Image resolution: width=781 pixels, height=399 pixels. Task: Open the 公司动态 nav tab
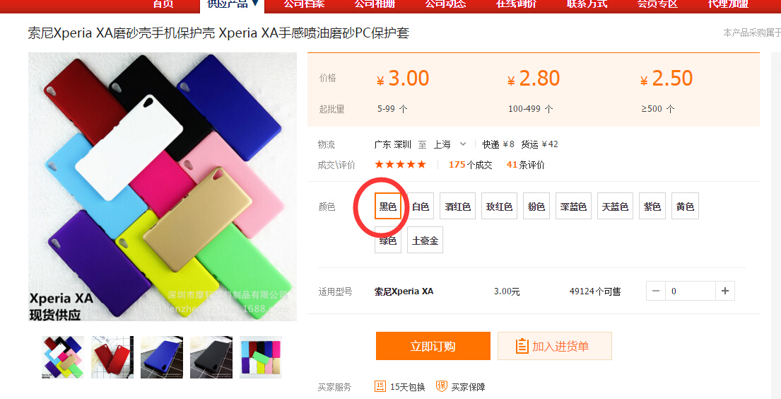446,4
